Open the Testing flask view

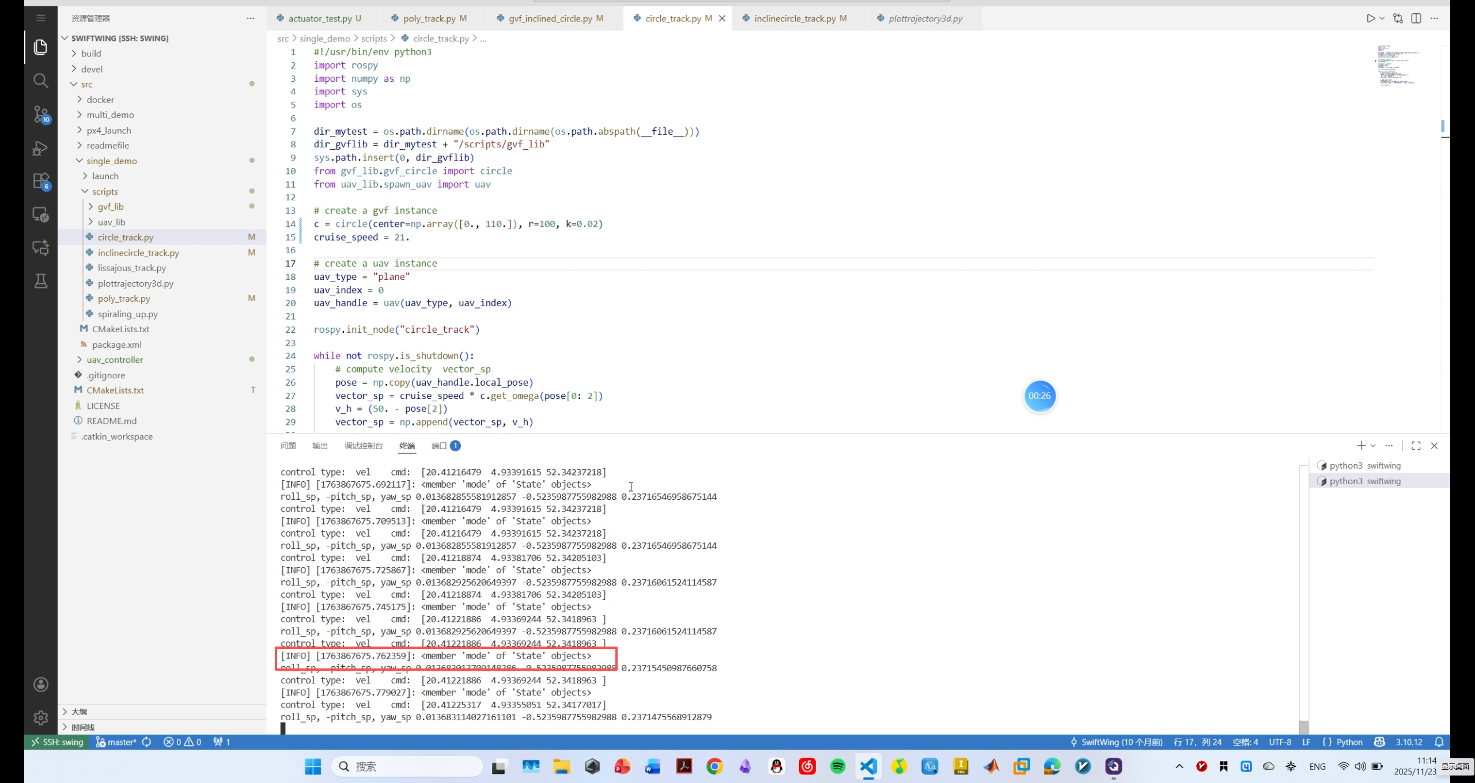[40, 281]
